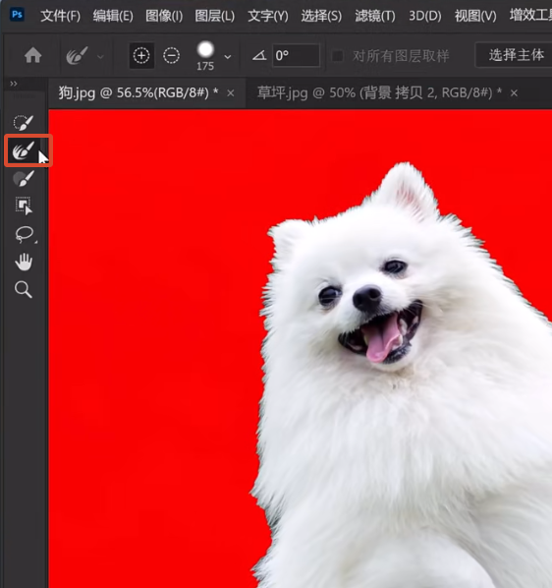552x588 pixels.
Task: Close the 草坪.jpg tab
Action: [514, 93]
